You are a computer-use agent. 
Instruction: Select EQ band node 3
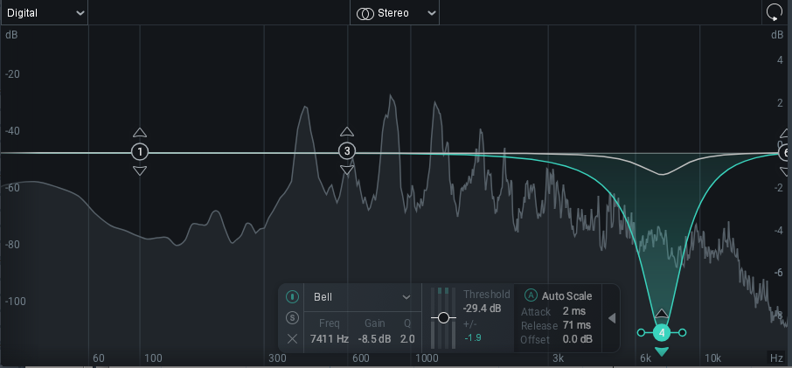[347, 152]
